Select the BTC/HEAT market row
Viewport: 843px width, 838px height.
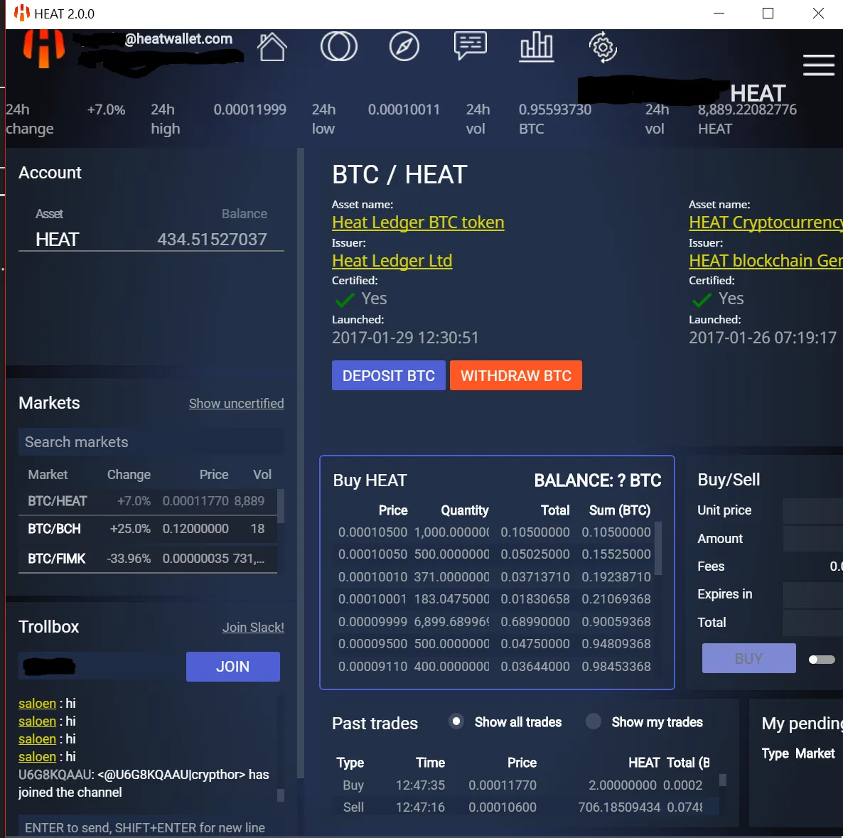(x=147, y=501)
